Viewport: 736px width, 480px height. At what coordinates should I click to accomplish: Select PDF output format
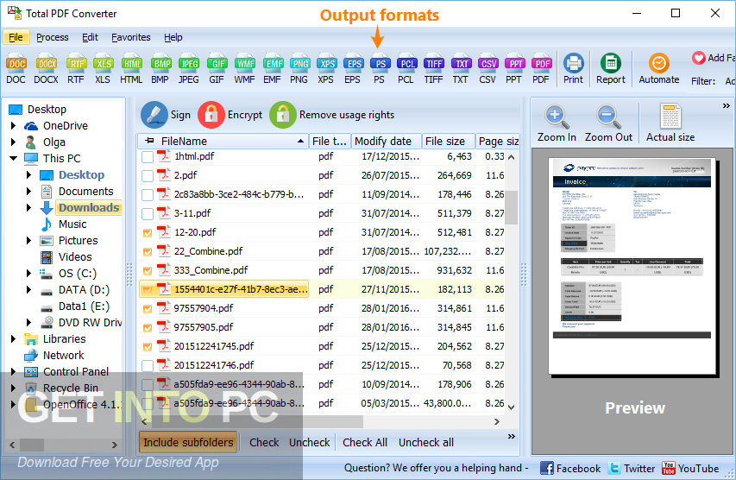[541, 70]
